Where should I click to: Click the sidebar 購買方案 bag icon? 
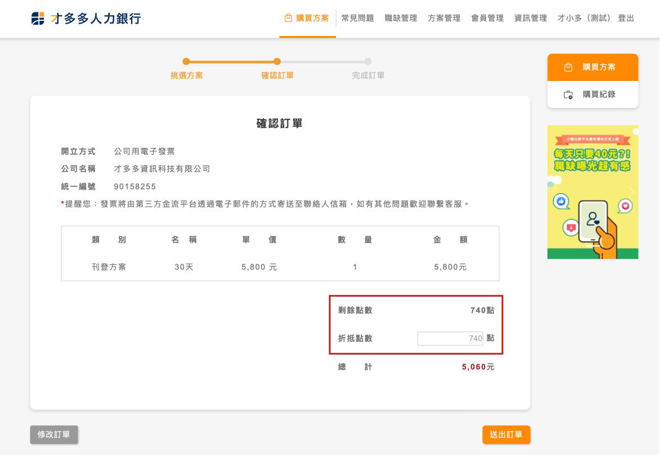pos(568,67)
